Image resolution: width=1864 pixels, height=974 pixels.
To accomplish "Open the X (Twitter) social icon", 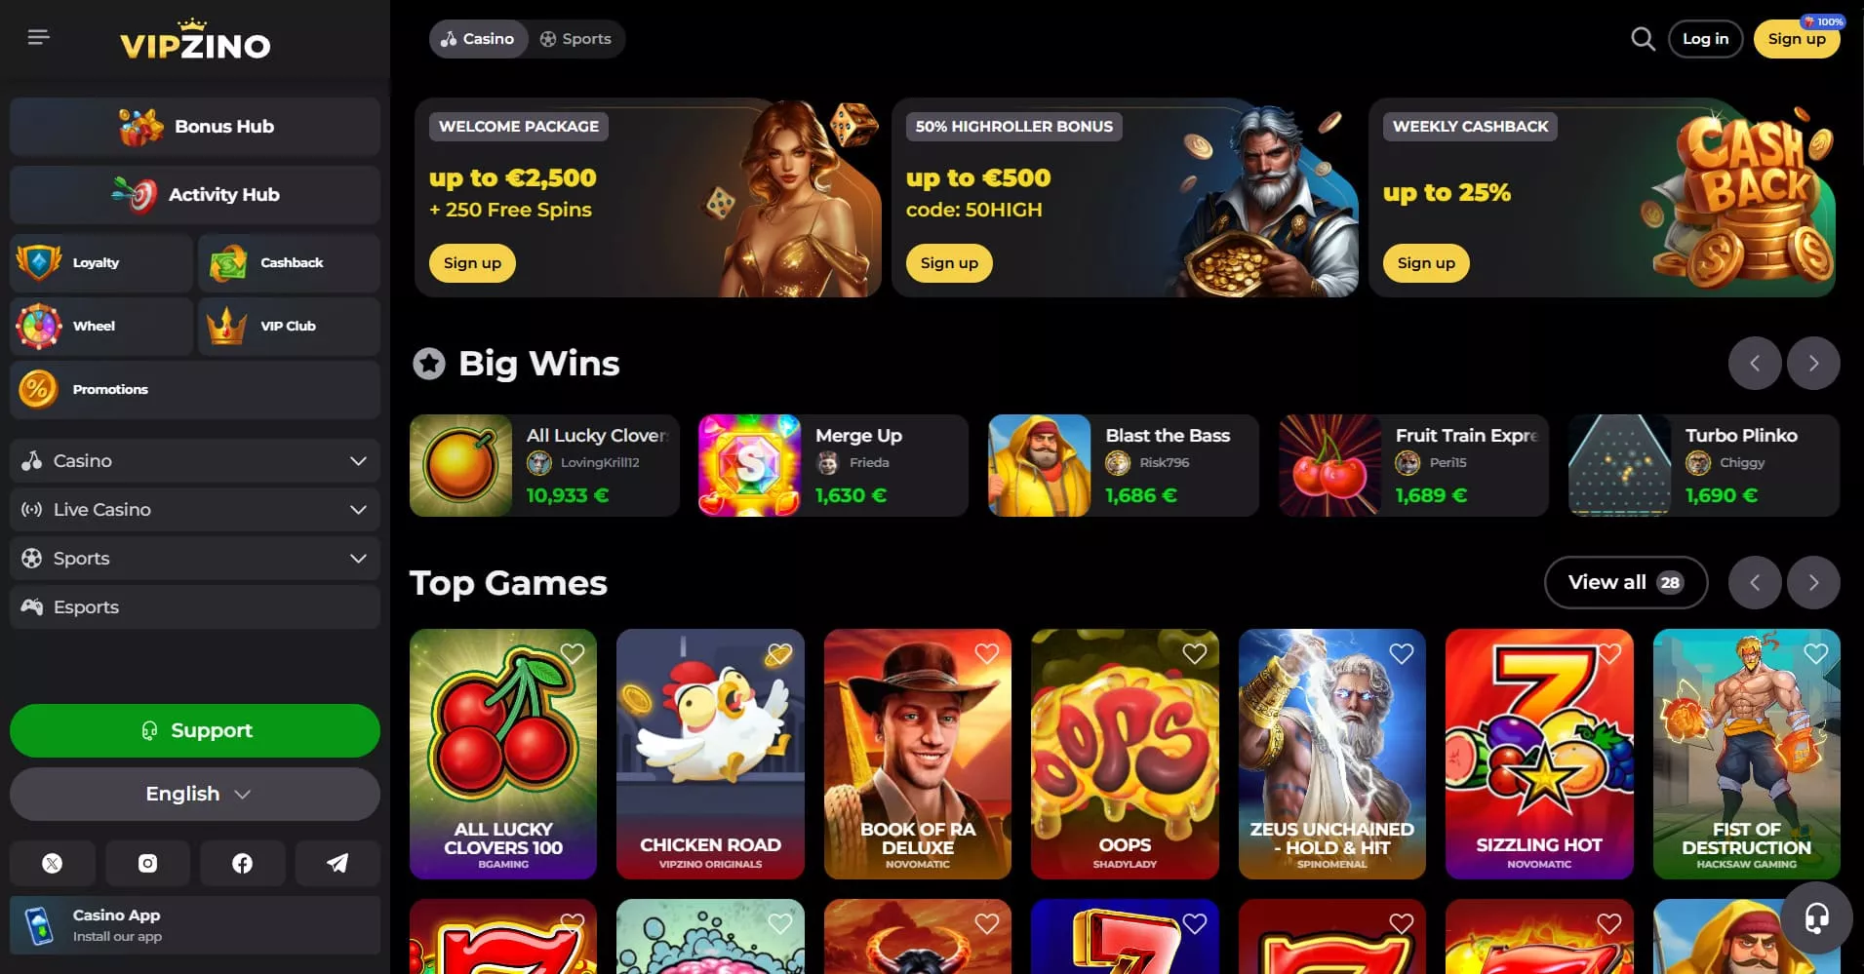I will click(53, 863).
